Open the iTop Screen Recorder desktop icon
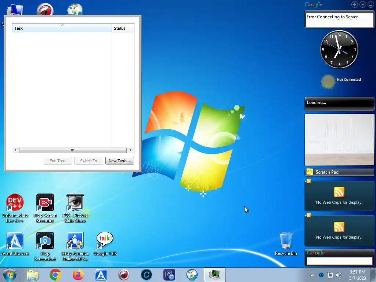This screenshot has height=282, width=376. (45, 208)
